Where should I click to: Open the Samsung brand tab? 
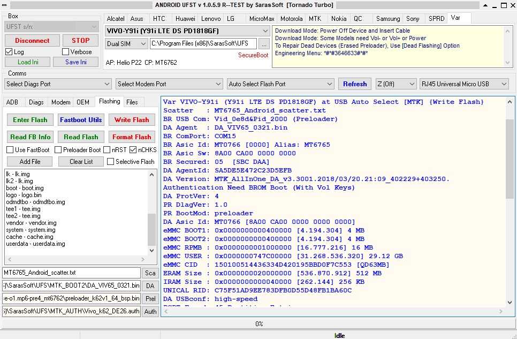[x=388, y=19]
